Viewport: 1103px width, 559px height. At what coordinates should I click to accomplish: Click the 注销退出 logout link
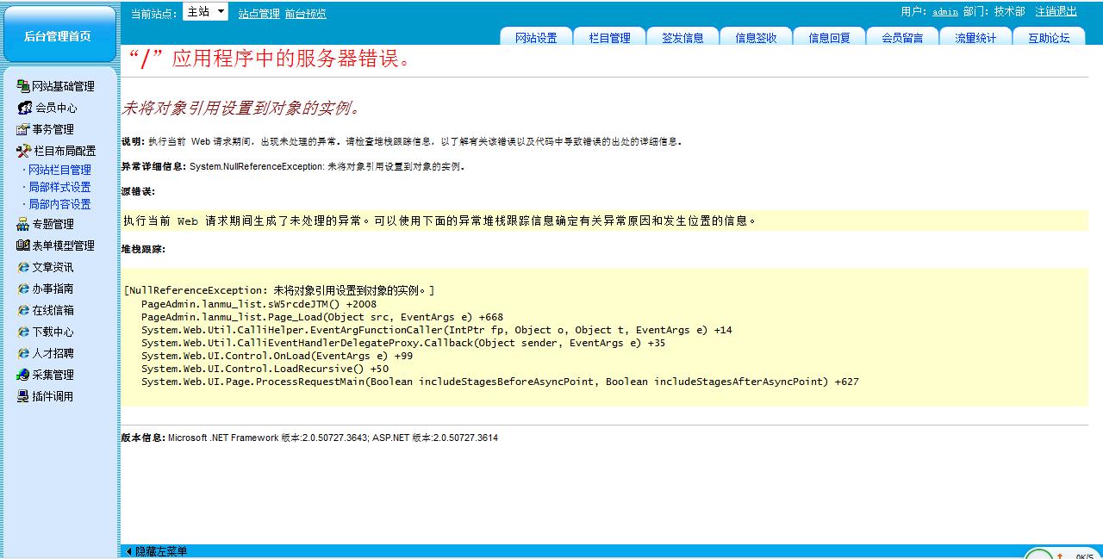pyautogui.click(x=1056, y=12)
